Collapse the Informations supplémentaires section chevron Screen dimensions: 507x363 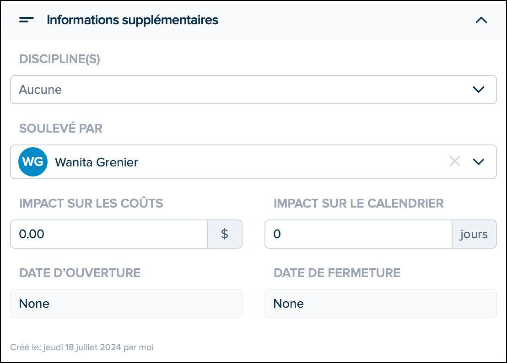(x=481, y=21)
